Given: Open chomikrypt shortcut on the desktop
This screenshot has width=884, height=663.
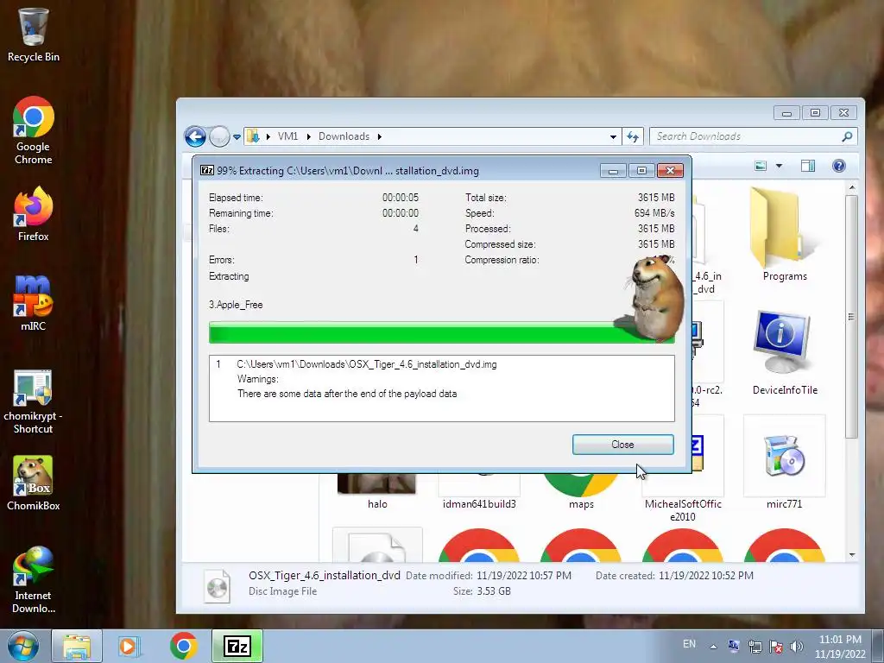Looking at the screenshot, I should (33, 402).
